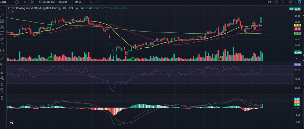Open the quick search icon
Screen dimensions: 304x129
pos(270,2)
